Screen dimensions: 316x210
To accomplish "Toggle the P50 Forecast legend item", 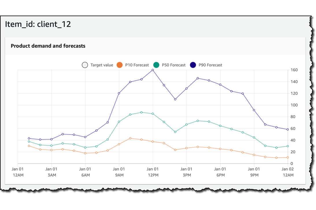I will click(x=169, y=65).
